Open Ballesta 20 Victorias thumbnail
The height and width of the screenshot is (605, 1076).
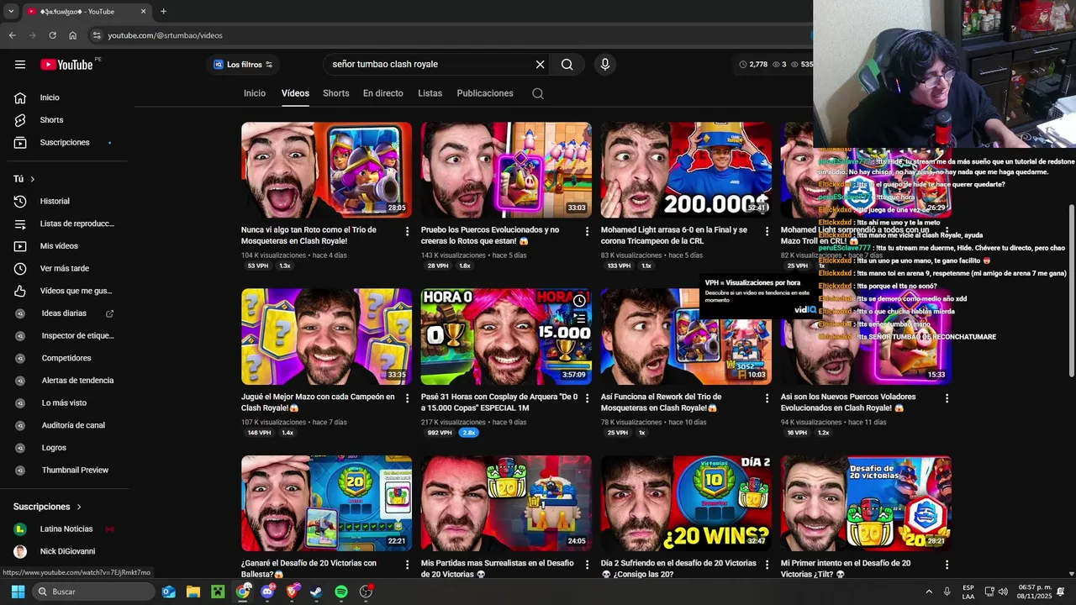[x=326, y=503]
